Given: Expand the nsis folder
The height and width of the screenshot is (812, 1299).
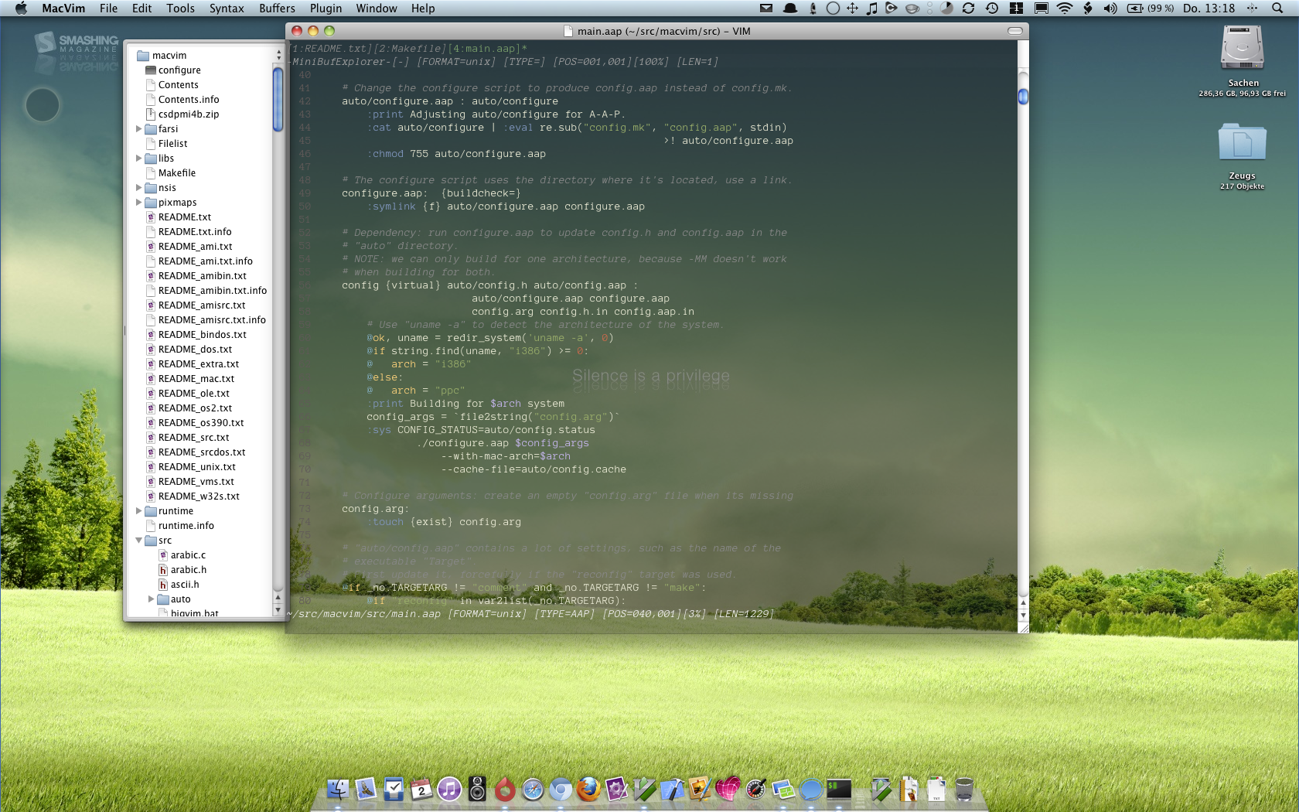Looking at the screenshot, I should click(139, 188).
